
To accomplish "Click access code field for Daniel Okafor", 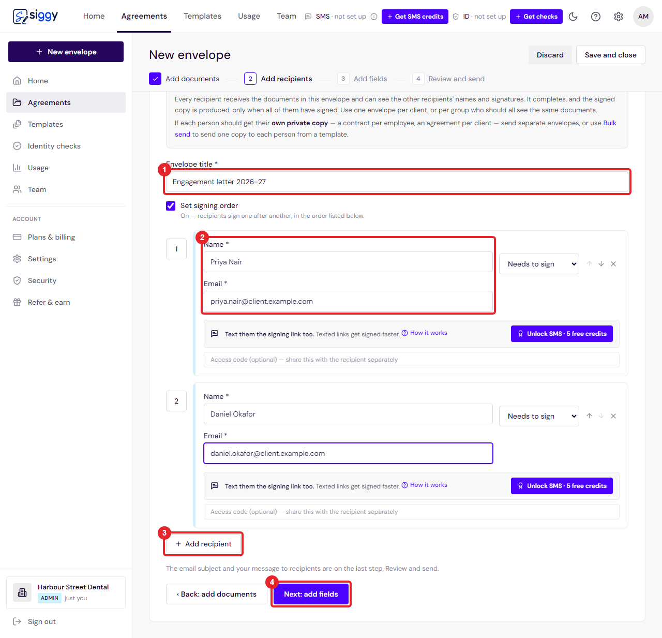I will 411,512.
